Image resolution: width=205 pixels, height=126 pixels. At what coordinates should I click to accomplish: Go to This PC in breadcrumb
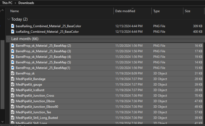8,3
